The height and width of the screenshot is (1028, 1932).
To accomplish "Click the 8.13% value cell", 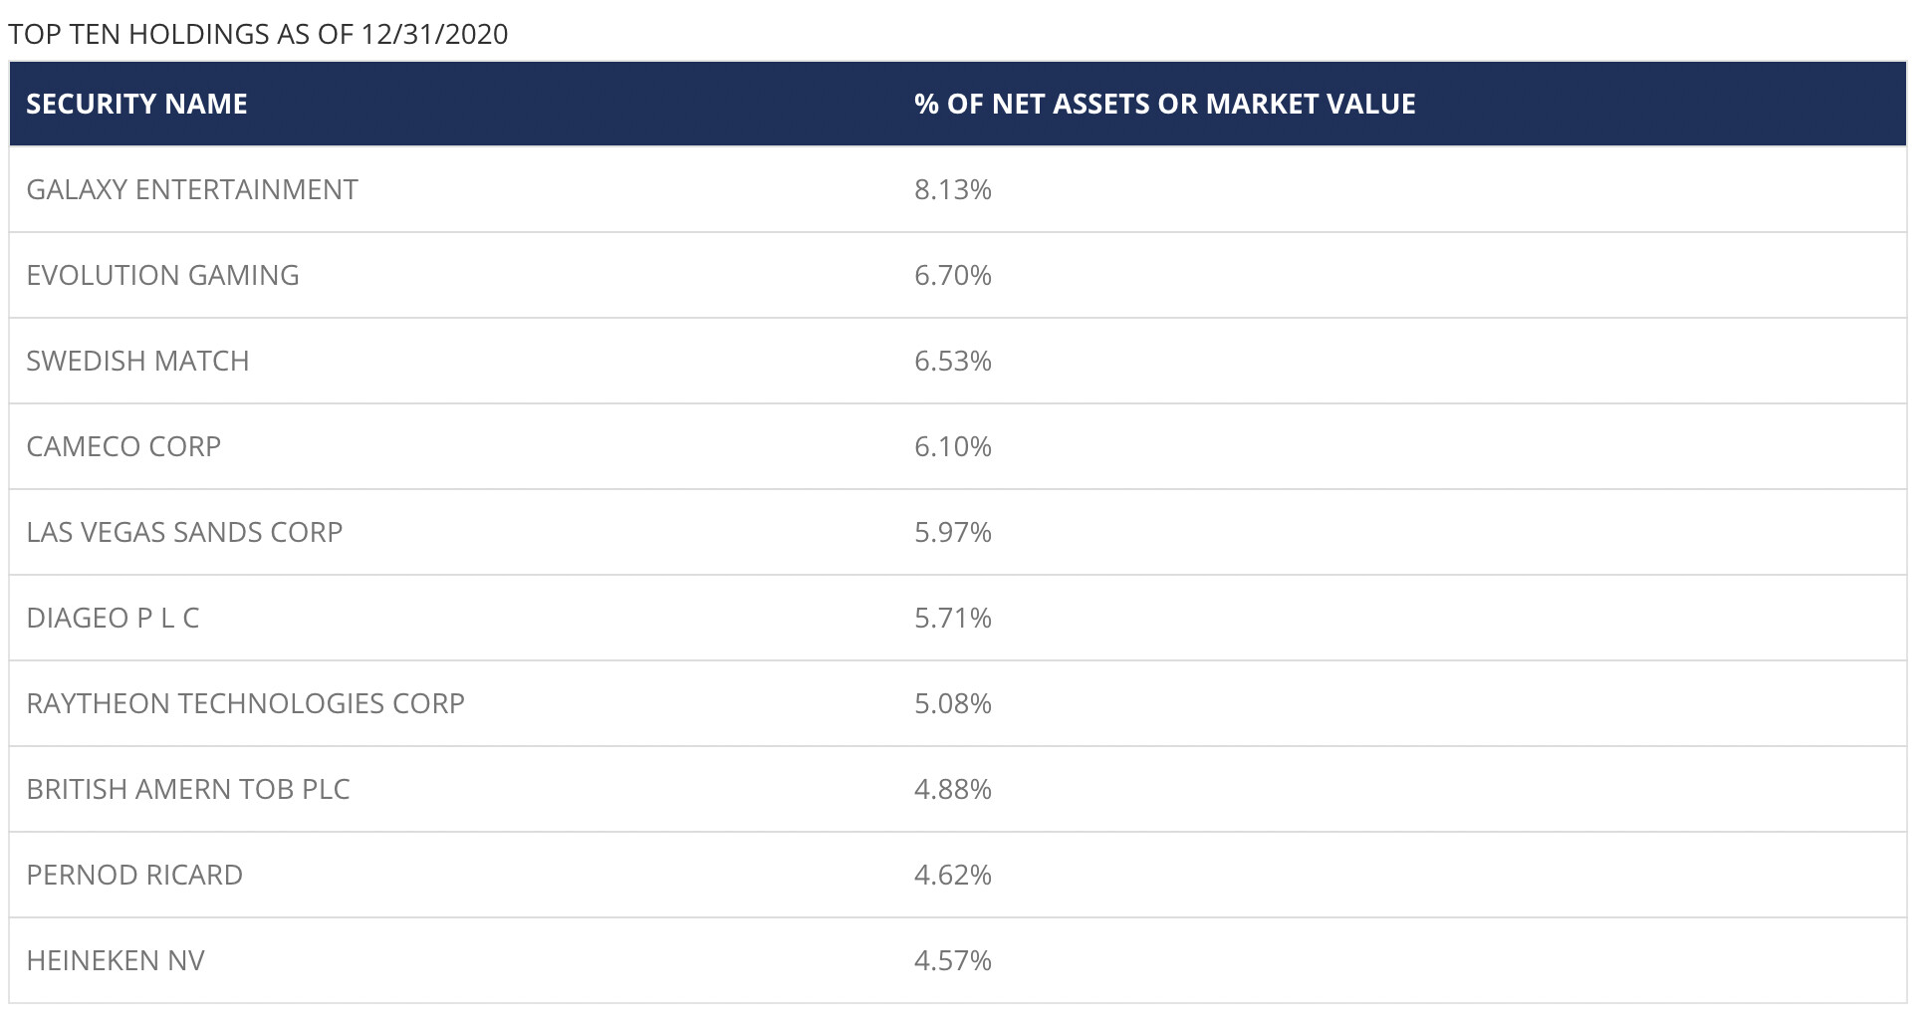I will [x=952, y=190].
